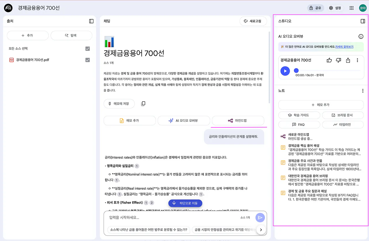Open the 설정 settings menu
369x241 pixels.
[335, 8]
